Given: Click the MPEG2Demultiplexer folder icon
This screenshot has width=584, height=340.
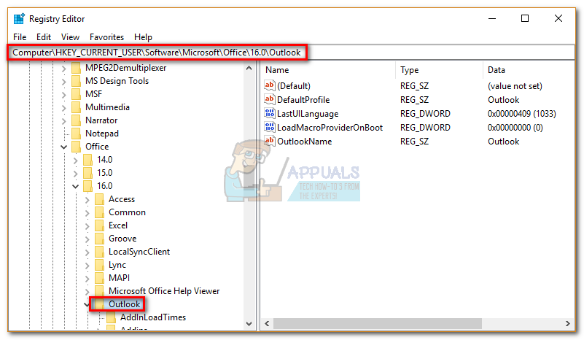Looking at the screenshot, I should (76, 68).
